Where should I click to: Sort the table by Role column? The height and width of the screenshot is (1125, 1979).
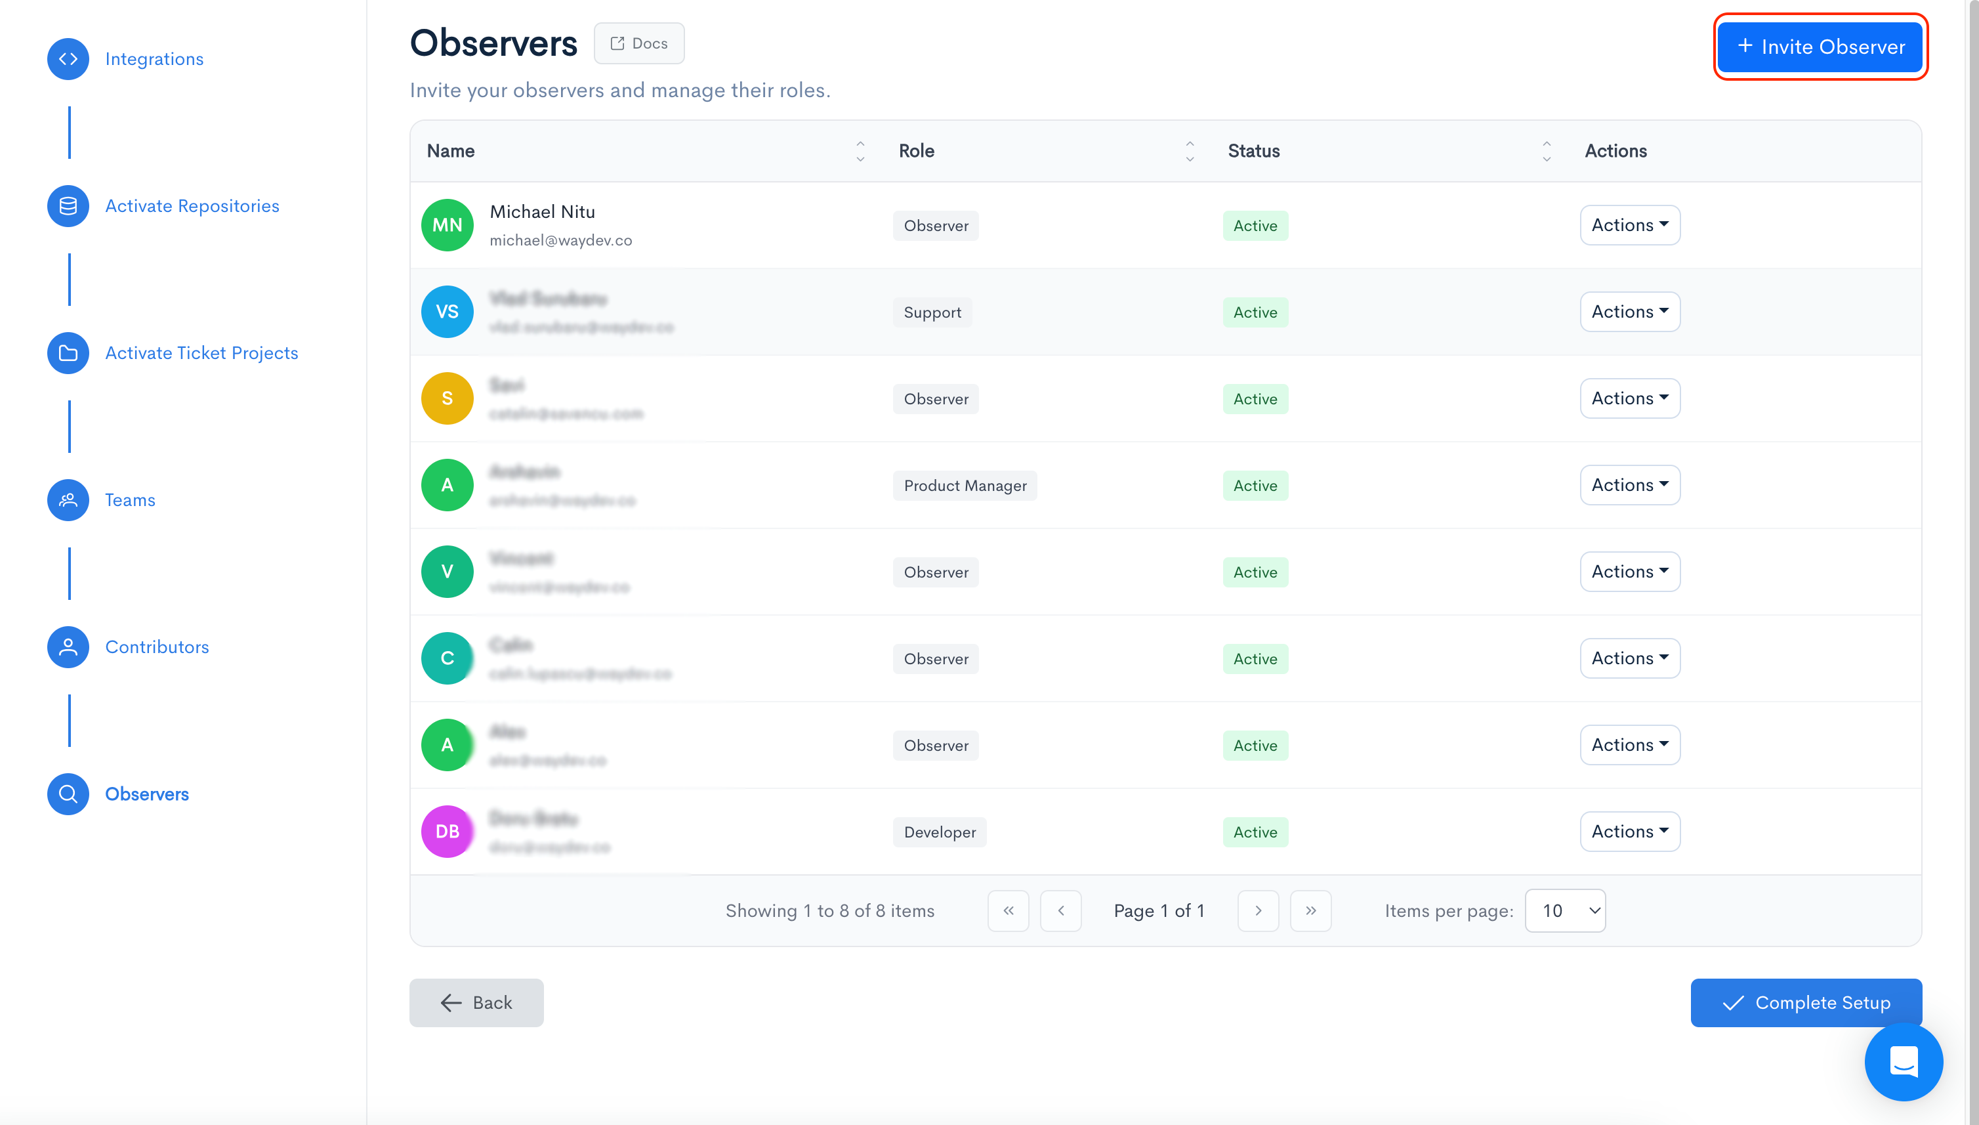click(x=1190, y=151)
